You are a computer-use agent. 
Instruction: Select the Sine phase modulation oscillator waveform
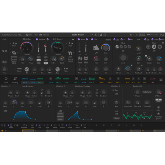pos(58,69)
